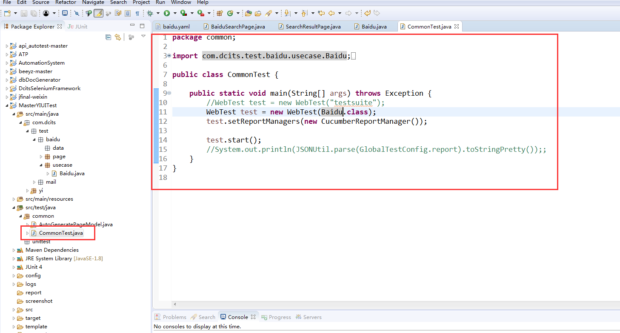This screenshot has height=333, width=620.
Task: Open the Debug button dropdown arrow
Action: click(x=158, y=14)
